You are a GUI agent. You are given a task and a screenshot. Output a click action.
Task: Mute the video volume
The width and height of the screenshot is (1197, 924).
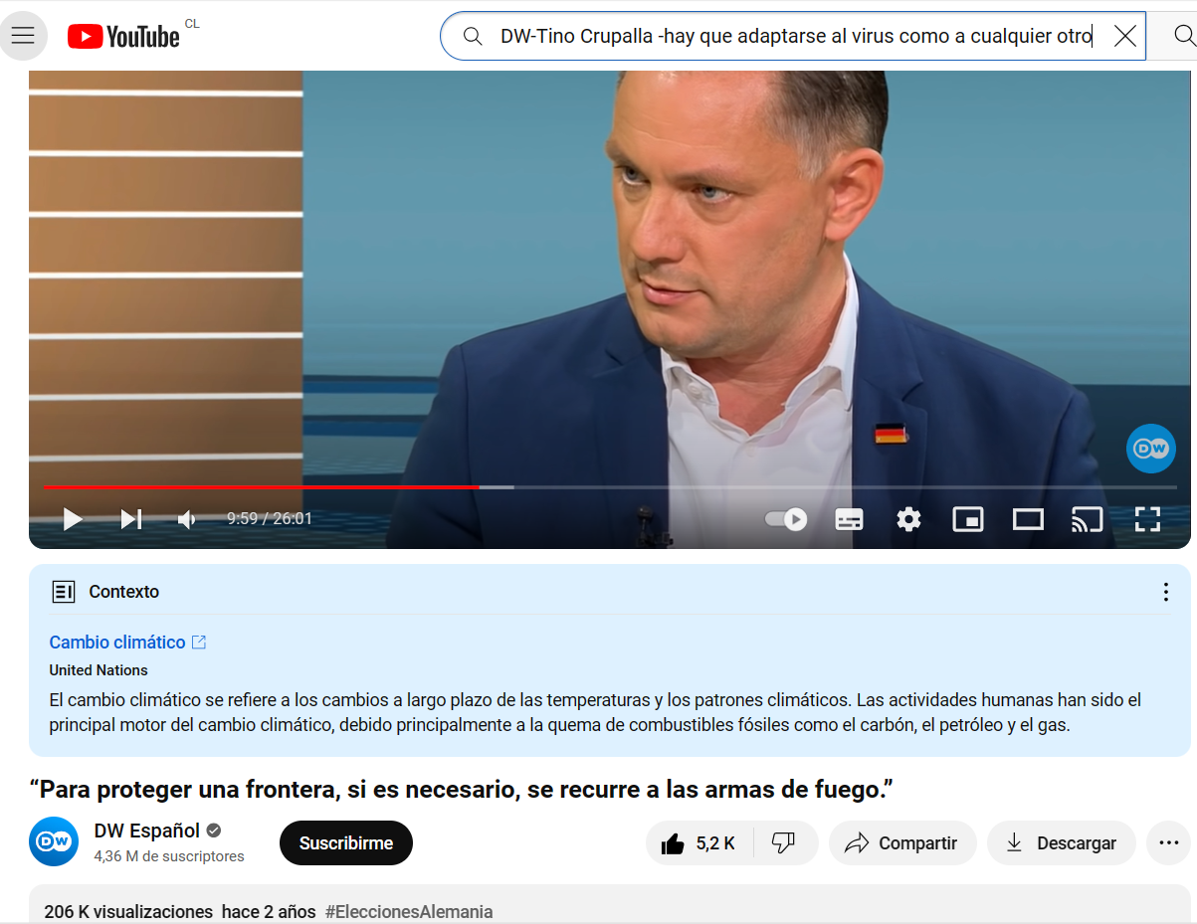187,518
